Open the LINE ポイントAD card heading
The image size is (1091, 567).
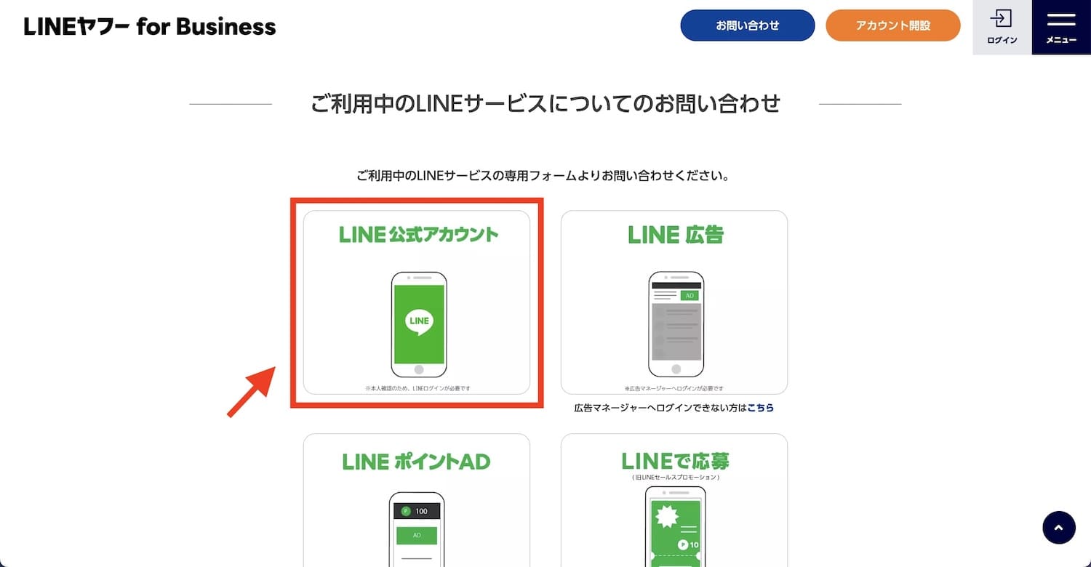click(x=417, y=461)
